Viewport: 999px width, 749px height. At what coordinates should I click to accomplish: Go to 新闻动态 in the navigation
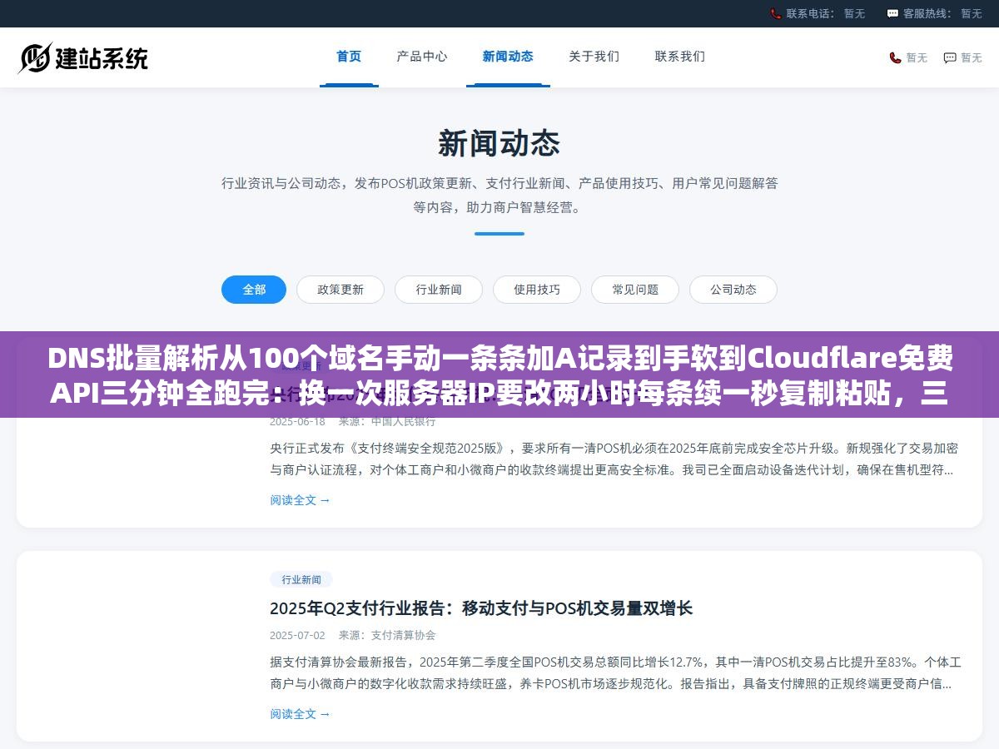coord(508,57)
